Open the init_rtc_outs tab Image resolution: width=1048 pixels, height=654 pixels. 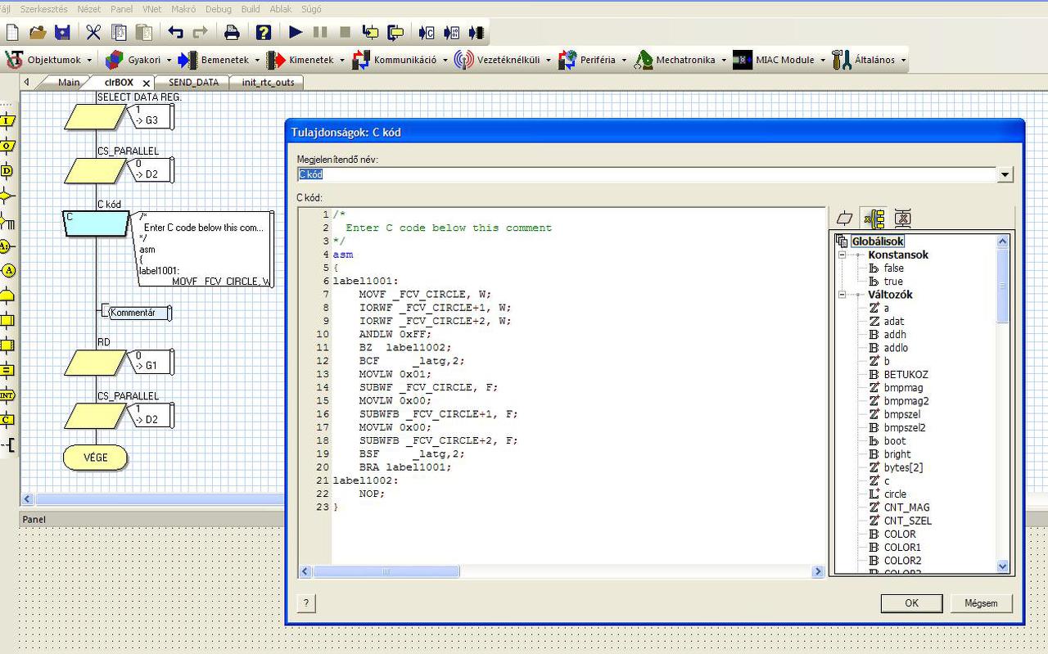267,83
